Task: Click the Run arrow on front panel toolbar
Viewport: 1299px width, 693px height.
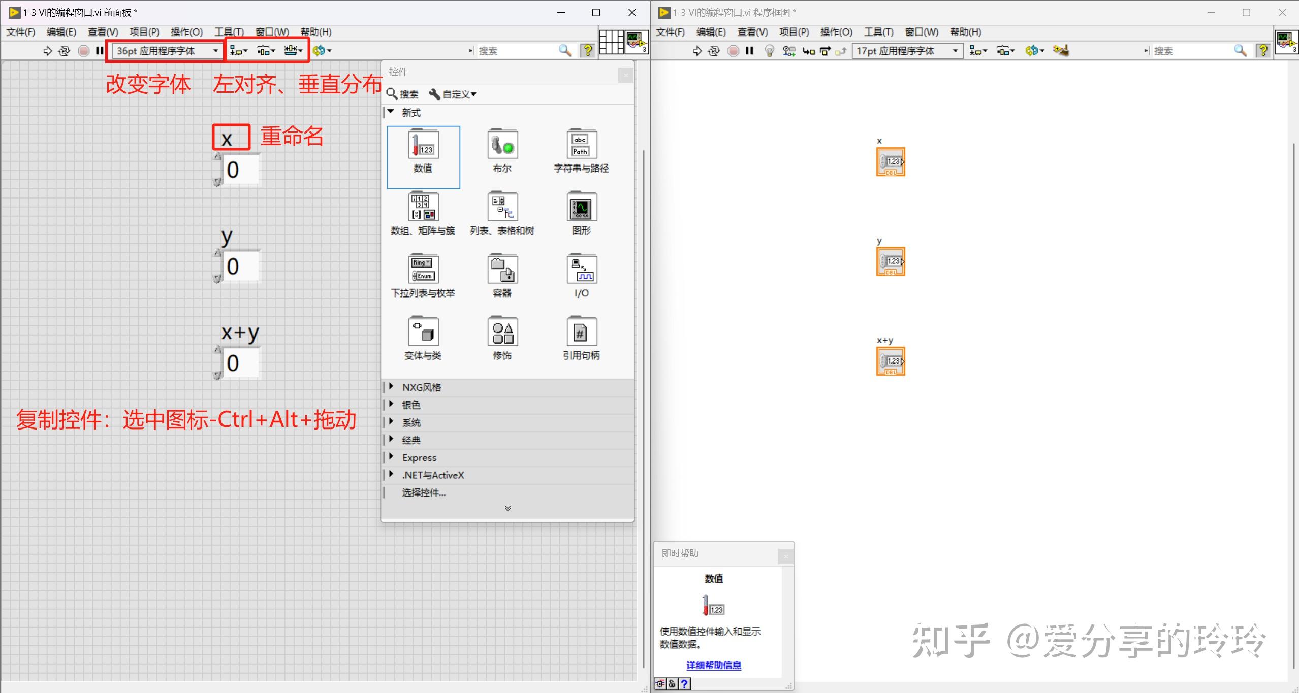Action: [x=47, y=51]
